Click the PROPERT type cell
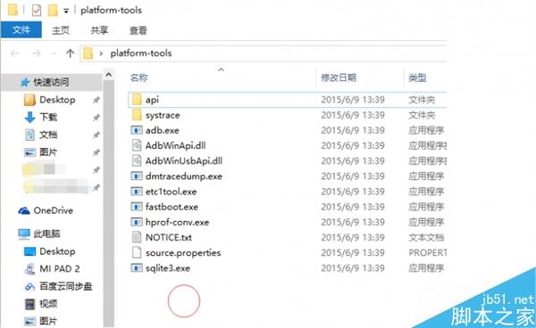The height and width of the screenshot is (328, 536). click(428, 252)
